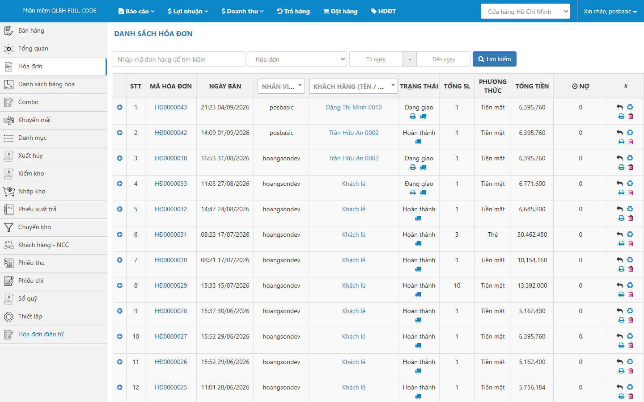The height and width of the screenshot is (402, 644).
Task: Click the recycle icon for invoice HĐ0000027
Action: tap(630, 336)
